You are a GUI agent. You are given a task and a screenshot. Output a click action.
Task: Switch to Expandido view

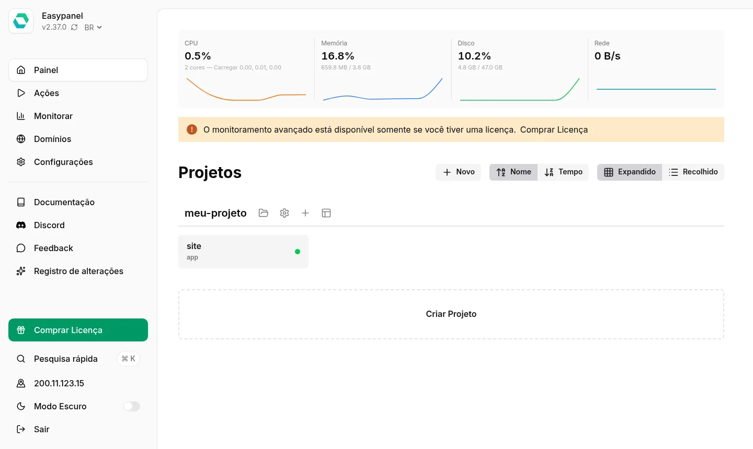(x=630, y=172)
